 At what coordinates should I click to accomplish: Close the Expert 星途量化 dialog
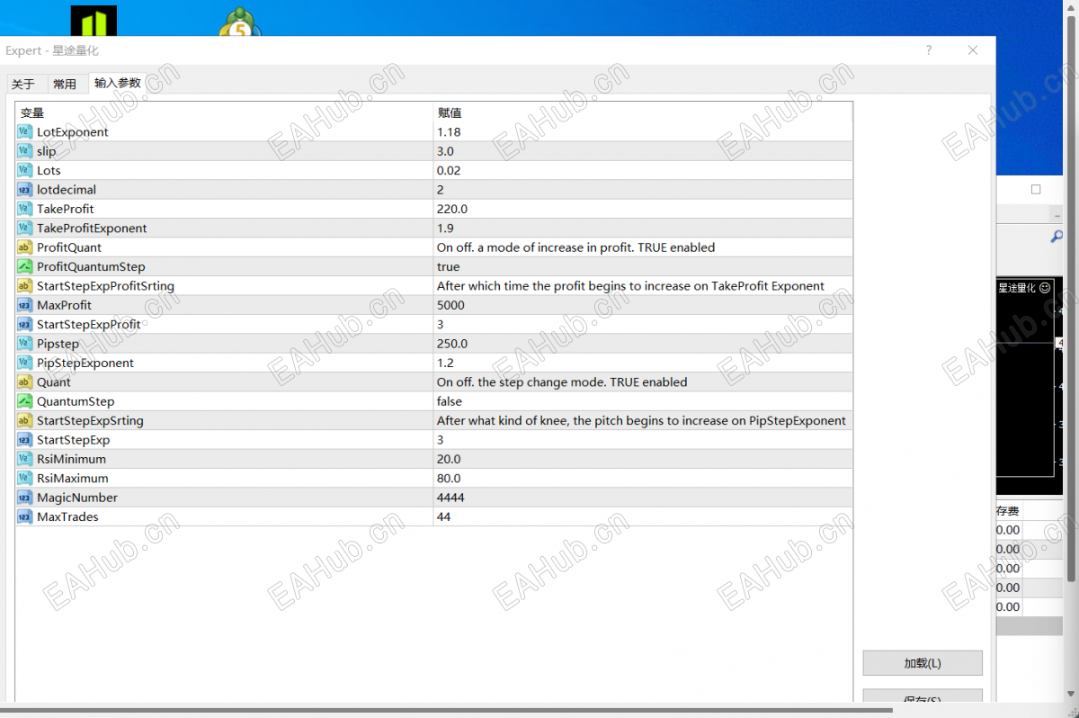(973, 51)
